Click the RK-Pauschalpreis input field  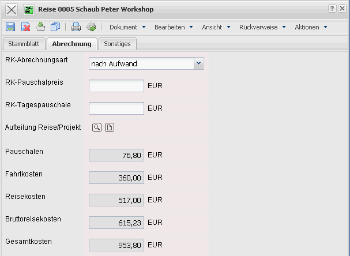[x=116, y=86]
